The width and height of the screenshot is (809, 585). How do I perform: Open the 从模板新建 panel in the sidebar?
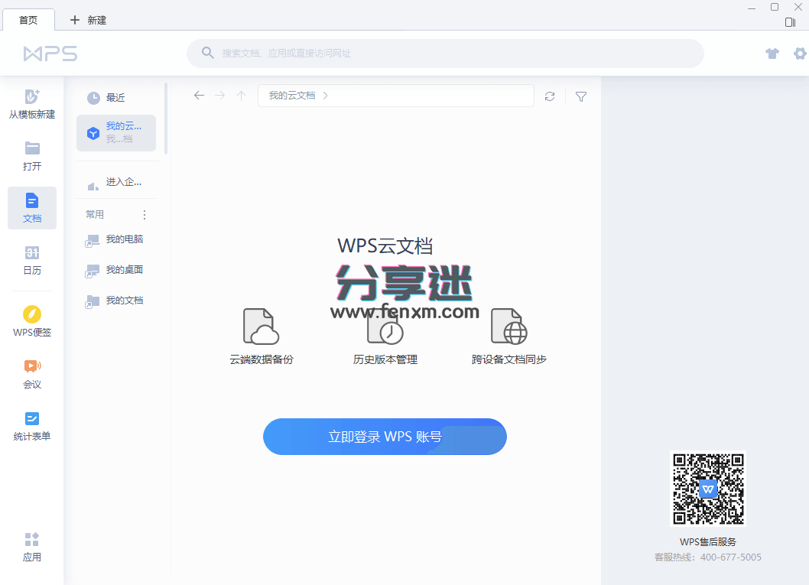pos(31,103)
